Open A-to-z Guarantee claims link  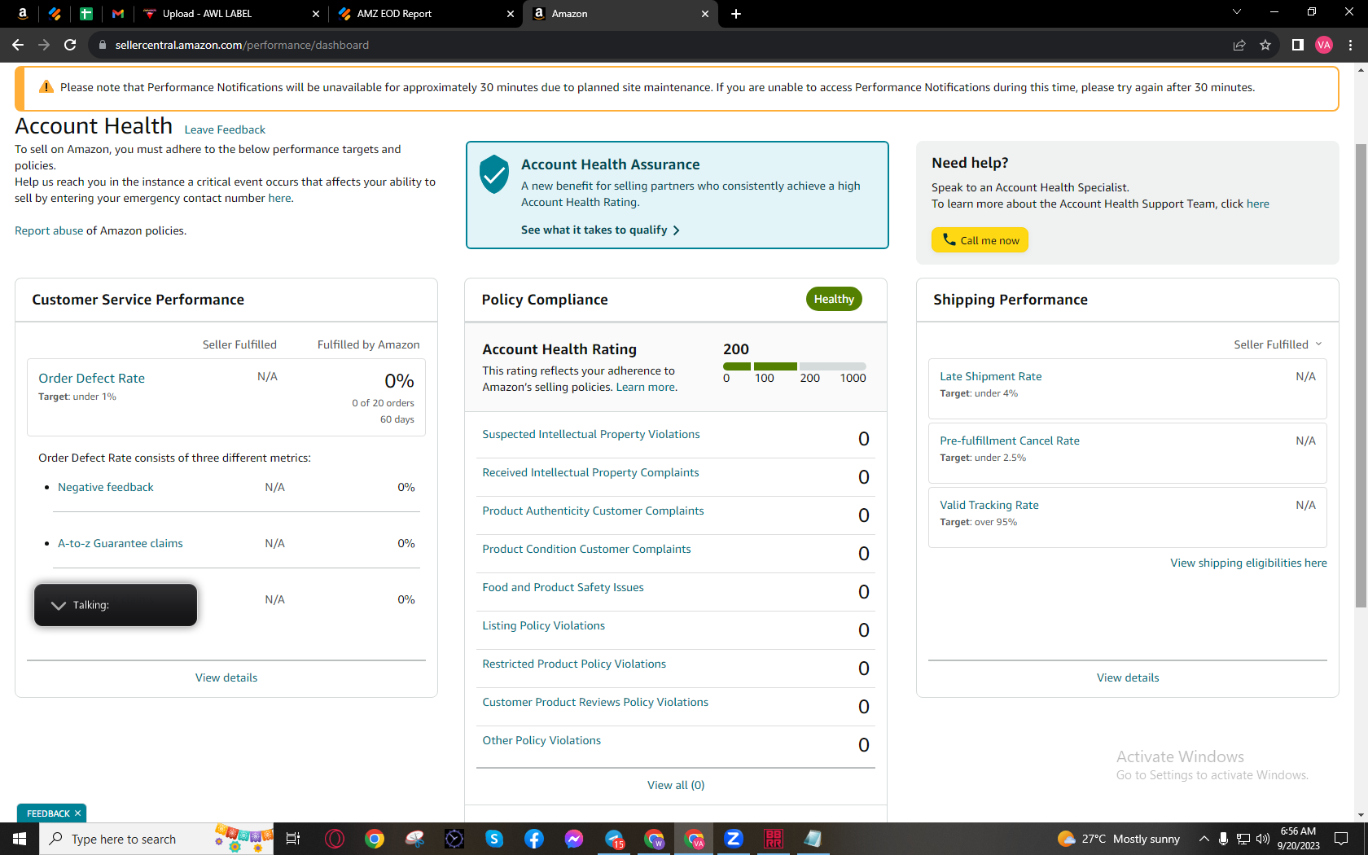[121, 543]
